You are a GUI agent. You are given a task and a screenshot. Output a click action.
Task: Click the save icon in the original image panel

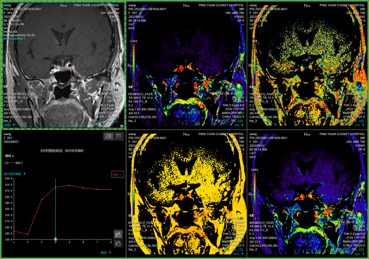pos(121,126)
